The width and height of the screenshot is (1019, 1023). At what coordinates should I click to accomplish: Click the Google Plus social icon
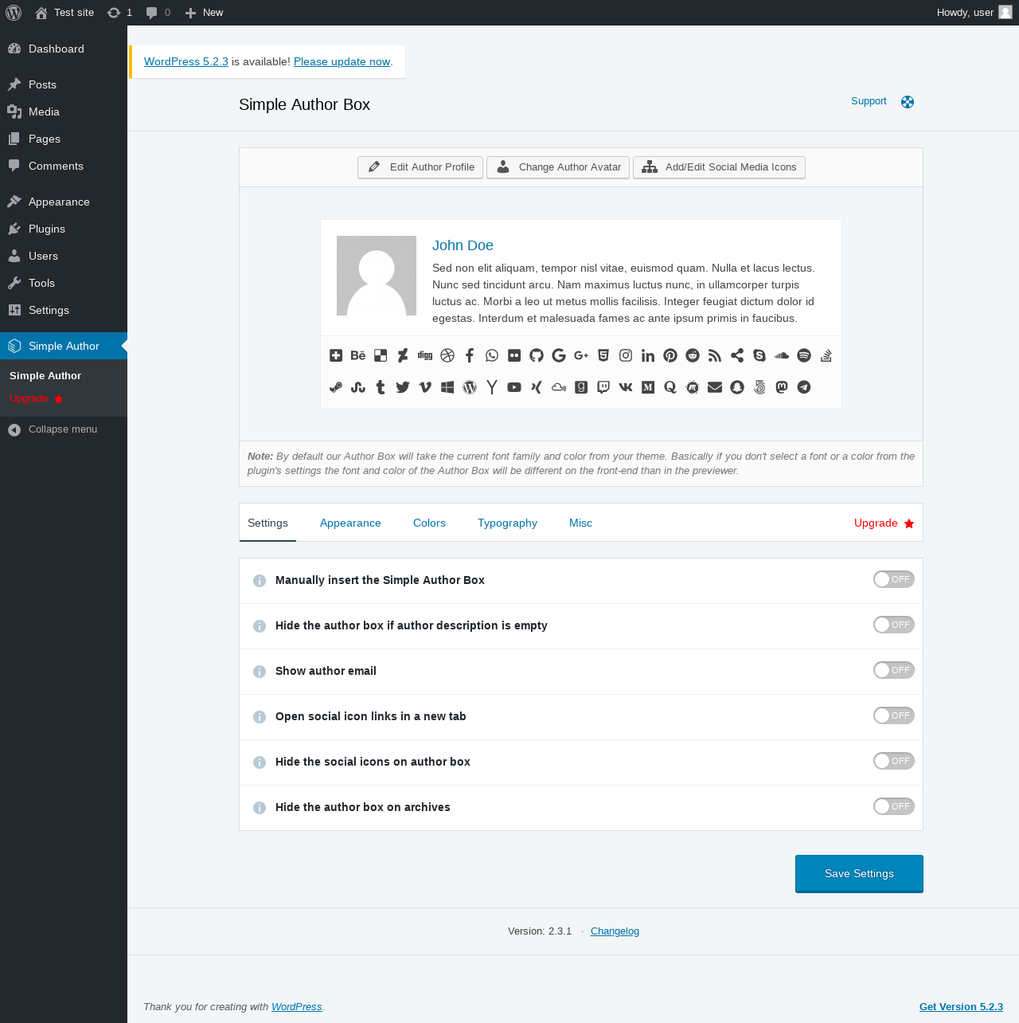(x=581, y=355)
